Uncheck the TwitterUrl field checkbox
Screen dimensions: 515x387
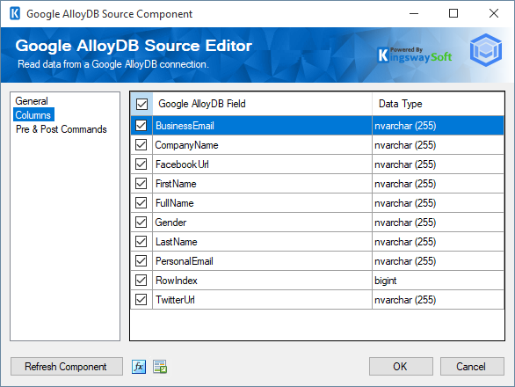point(141,300)
